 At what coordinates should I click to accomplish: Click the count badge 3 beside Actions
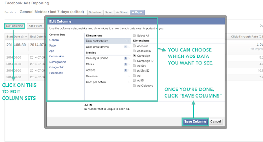(126, 70)
